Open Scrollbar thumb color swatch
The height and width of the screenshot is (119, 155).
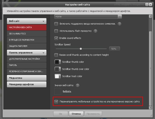click(x=58, y=62)
